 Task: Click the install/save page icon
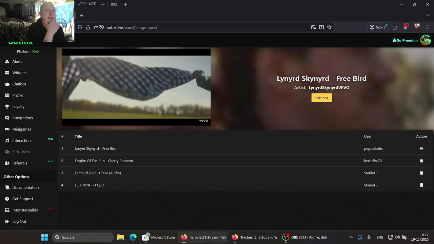point(321,27)
